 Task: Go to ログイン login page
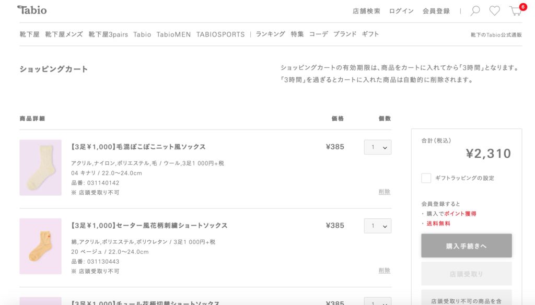click(x=401, y=11)
